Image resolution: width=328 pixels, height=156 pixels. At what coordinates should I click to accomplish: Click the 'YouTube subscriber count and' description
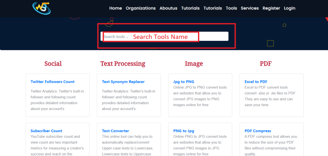pos(57,145)
